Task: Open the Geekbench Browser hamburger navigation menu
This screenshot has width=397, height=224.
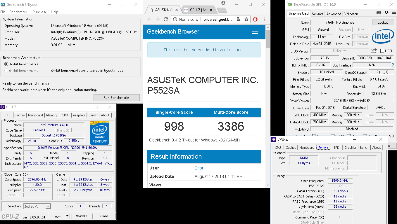Action: (255, 32)
